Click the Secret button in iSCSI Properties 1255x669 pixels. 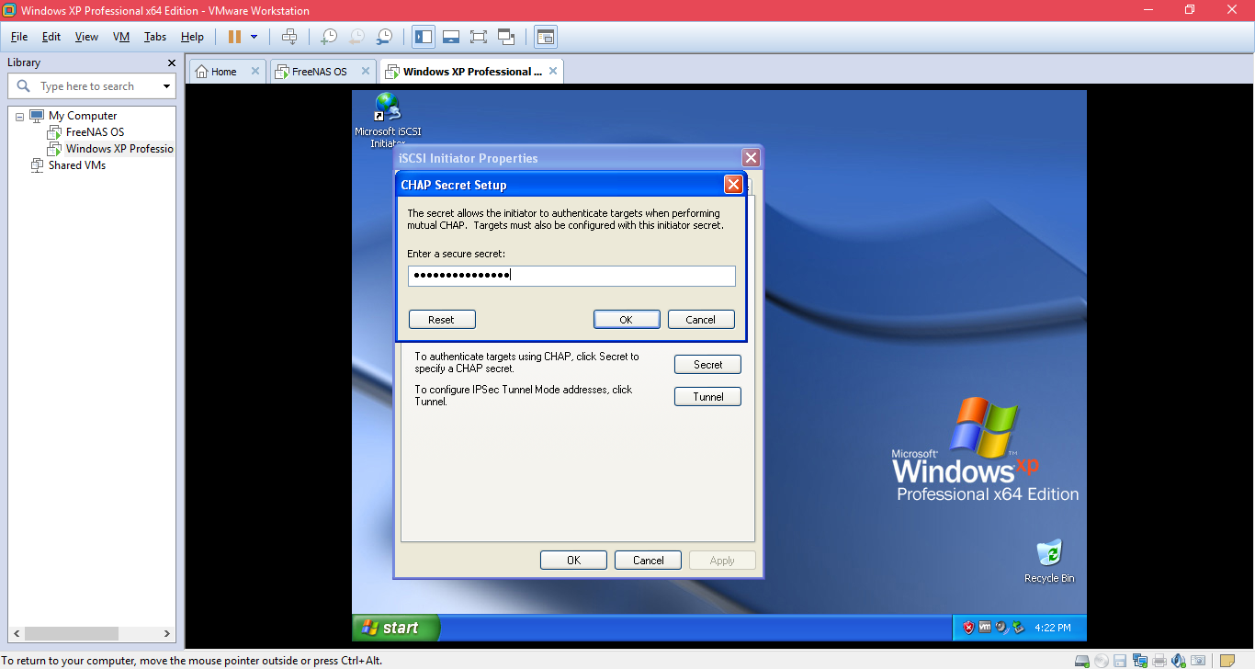click(707, 365)
